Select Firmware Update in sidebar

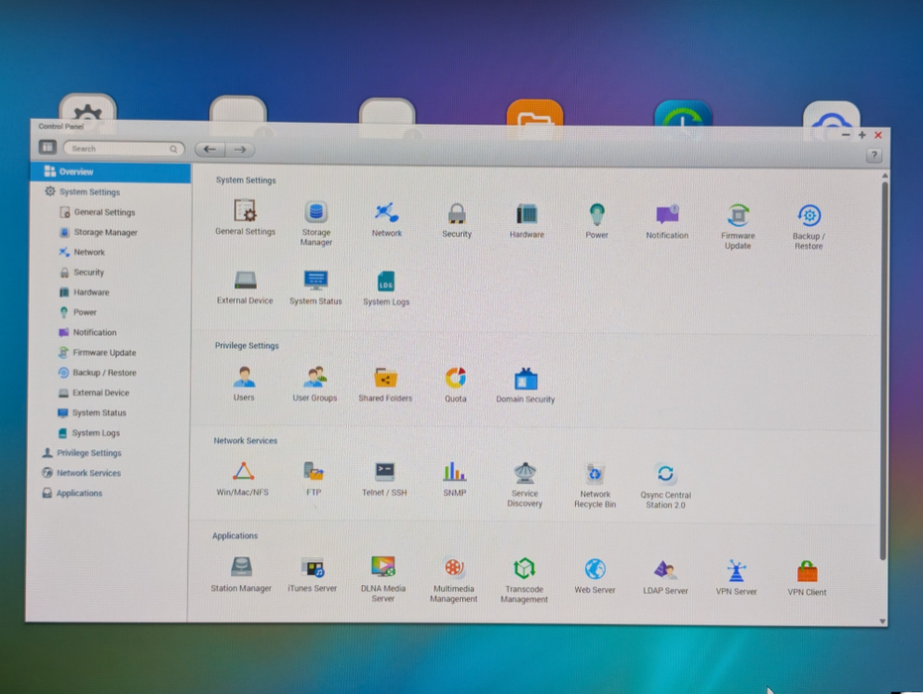(x=103, y=353)
